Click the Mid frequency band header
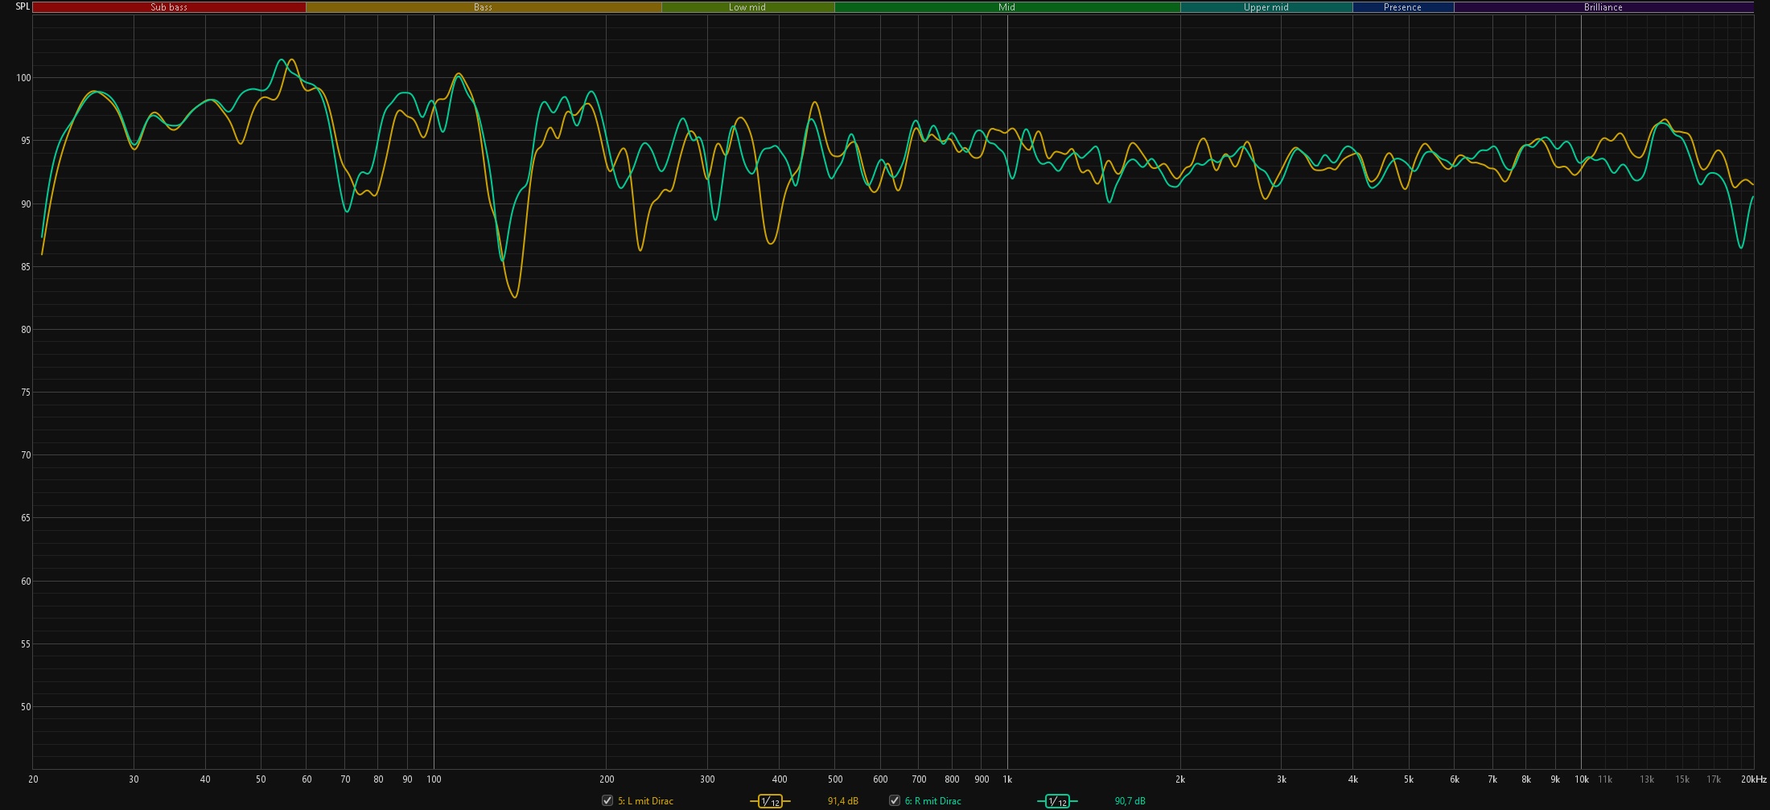This screenshot has width=1770, height=810. point(1007,7)
